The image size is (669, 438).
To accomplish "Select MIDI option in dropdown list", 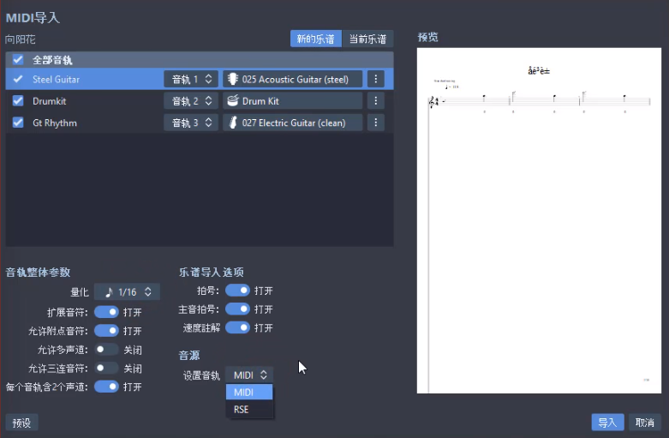I will (249, 392).
